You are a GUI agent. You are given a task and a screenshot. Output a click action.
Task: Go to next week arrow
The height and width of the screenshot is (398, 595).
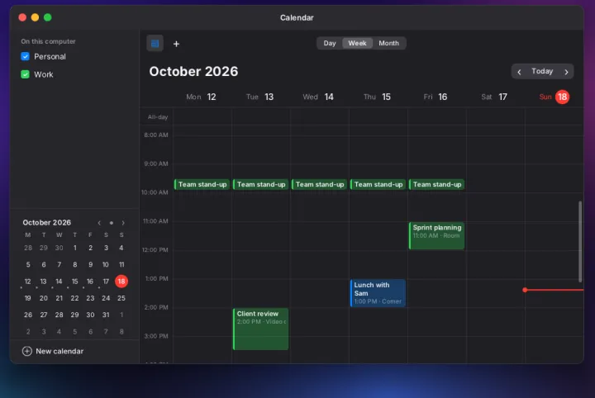[566, 72]
